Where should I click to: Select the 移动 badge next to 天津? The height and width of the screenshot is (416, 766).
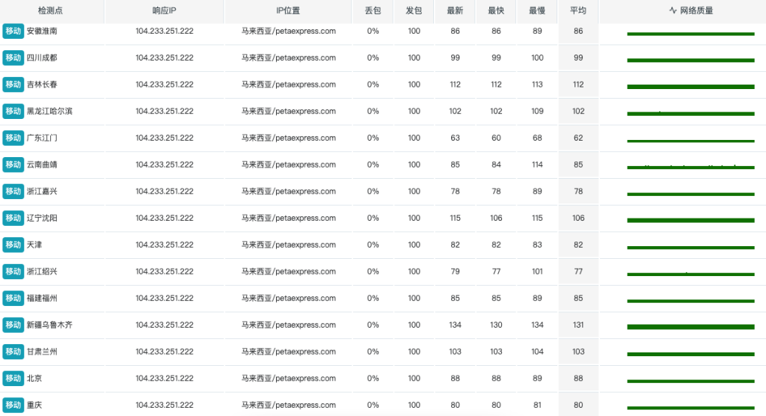pyautogui.click(x=13, y=245)
